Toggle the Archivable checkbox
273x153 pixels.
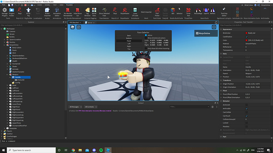(246, 108)
